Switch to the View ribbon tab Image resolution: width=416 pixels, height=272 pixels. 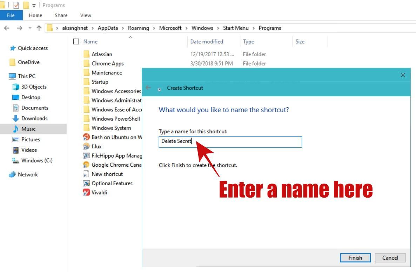[86, 15]
